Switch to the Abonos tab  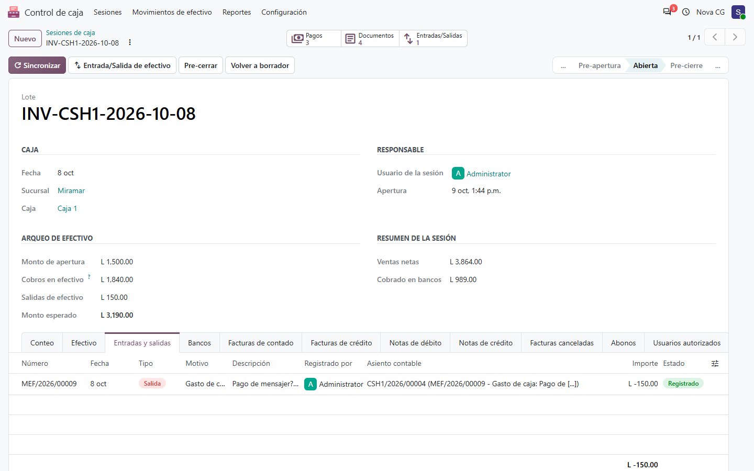(624, 343)
